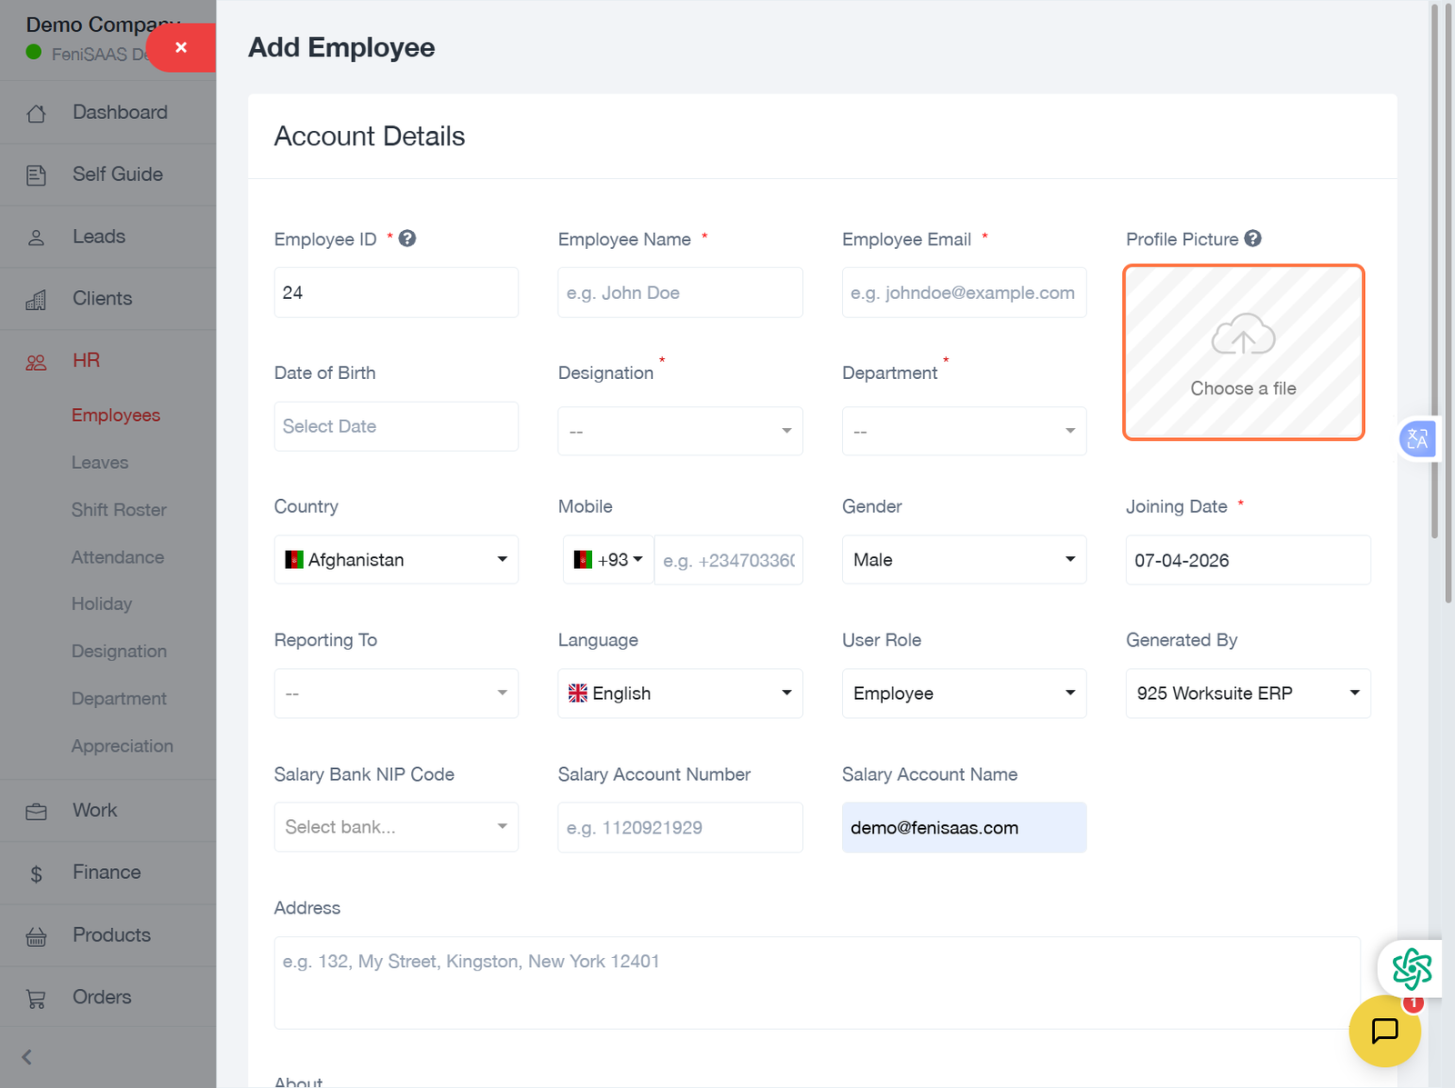
Task: Click the green AI assistant icon
Action: pos(1411,969)
